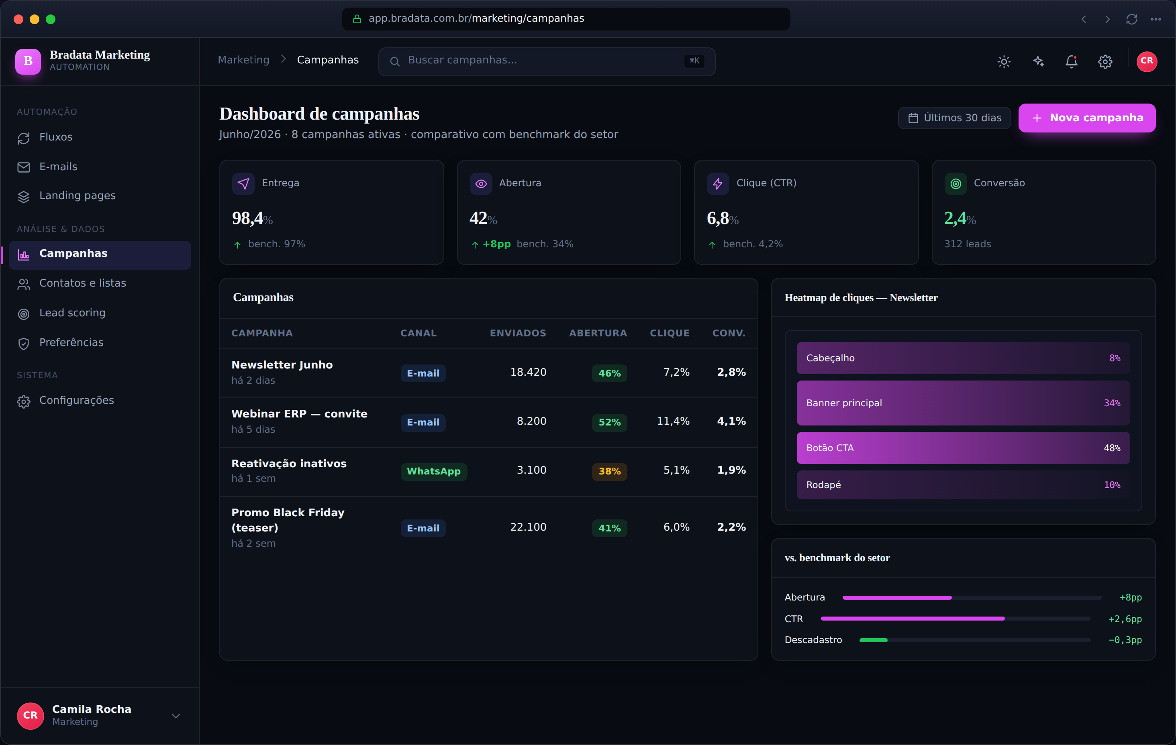Toggle light theme with sun icon

(1004, 61)
